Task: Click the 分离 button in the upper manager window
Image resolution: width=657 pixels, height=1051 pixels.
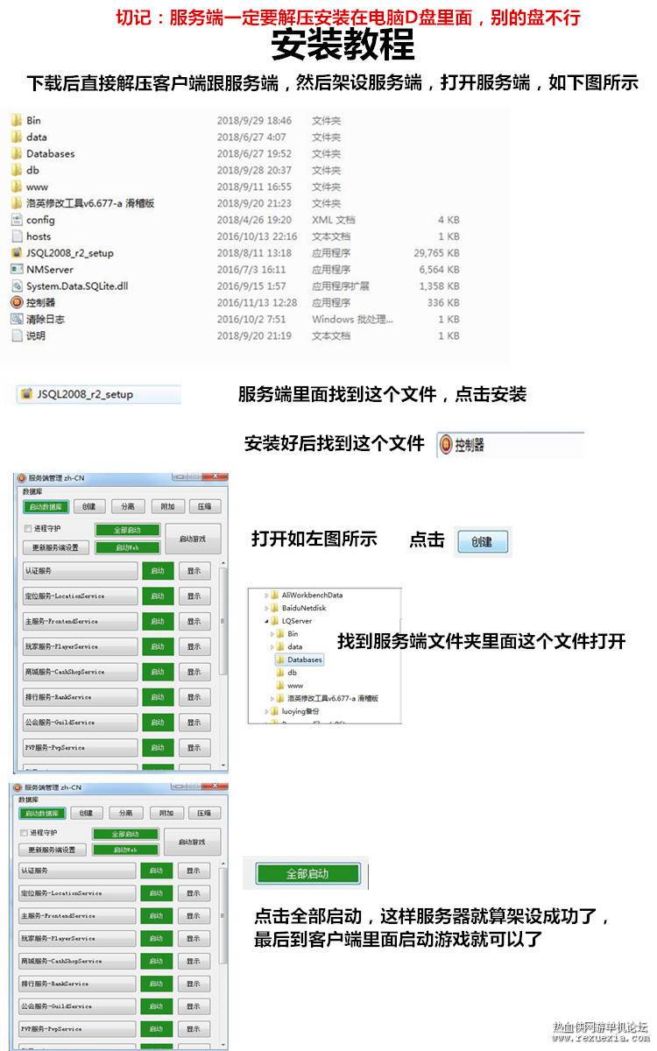Action: click(x=128, y=506)
